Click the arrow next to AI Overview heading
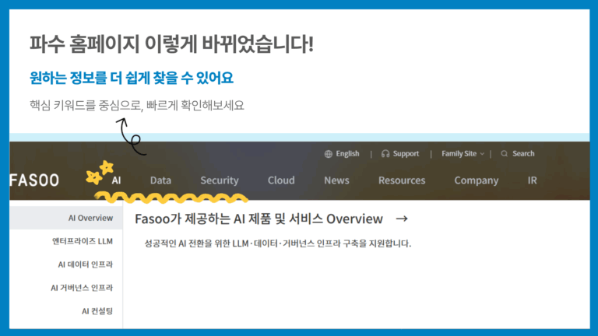This screenshot has height=336, width=598. (402, 219)
